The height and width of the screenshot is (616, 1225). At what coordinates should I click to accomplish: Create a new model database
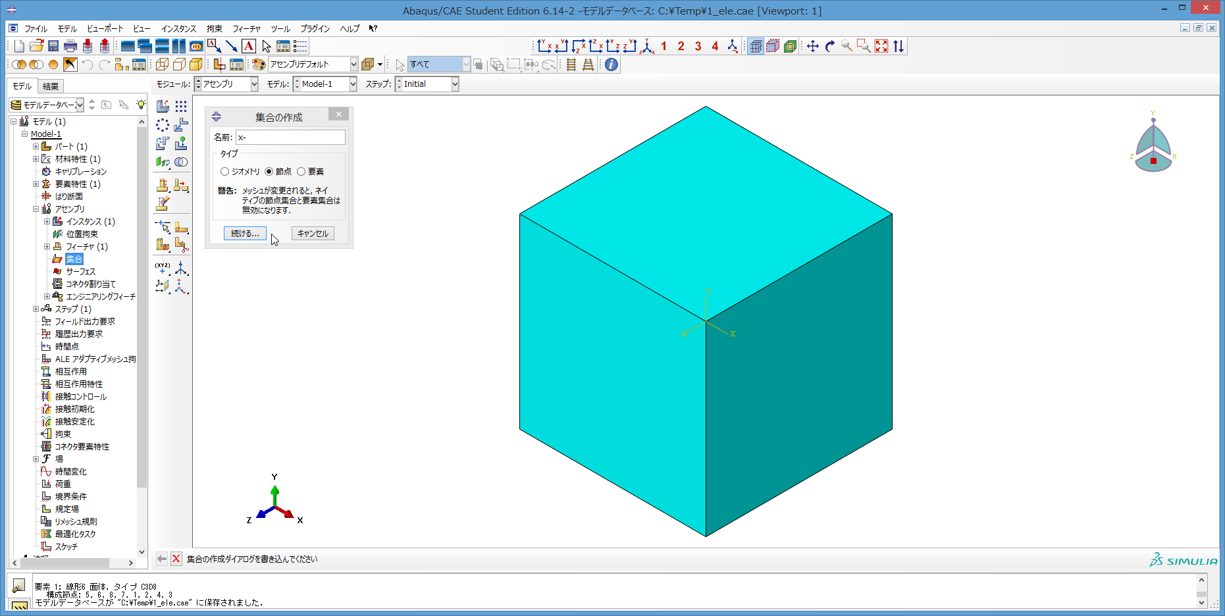pos(19,46)
